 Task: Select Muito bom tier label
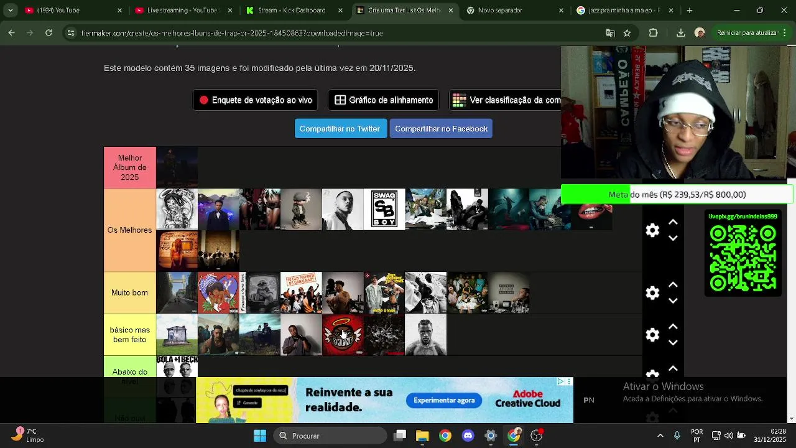[130, 292]
